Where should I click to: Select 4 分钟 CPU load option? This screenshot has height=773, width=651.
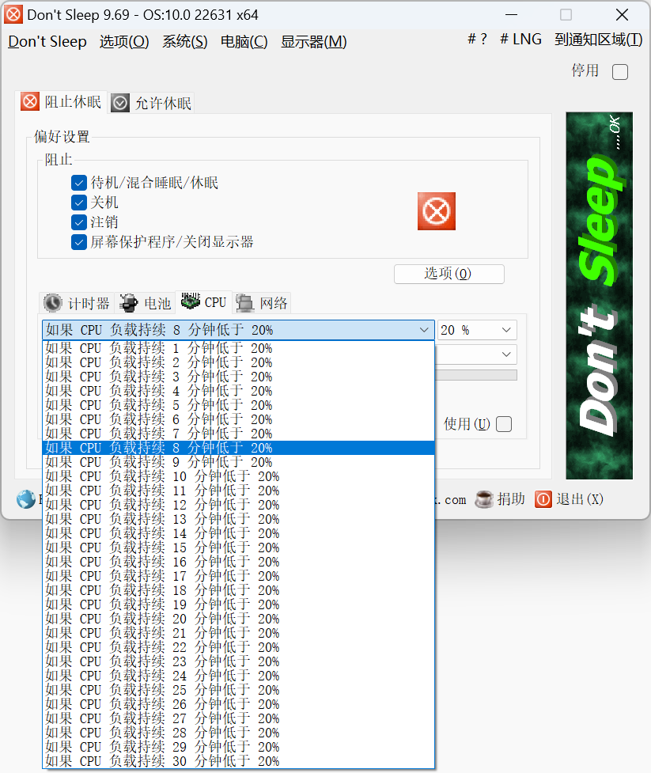239,391
